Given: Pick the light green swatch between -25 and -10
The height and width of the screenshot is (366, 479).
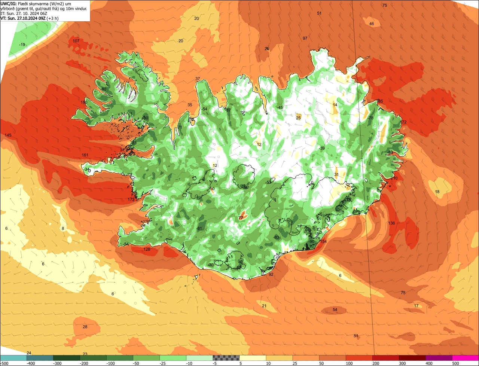Looking at the screenshot, I should [173, 358].
